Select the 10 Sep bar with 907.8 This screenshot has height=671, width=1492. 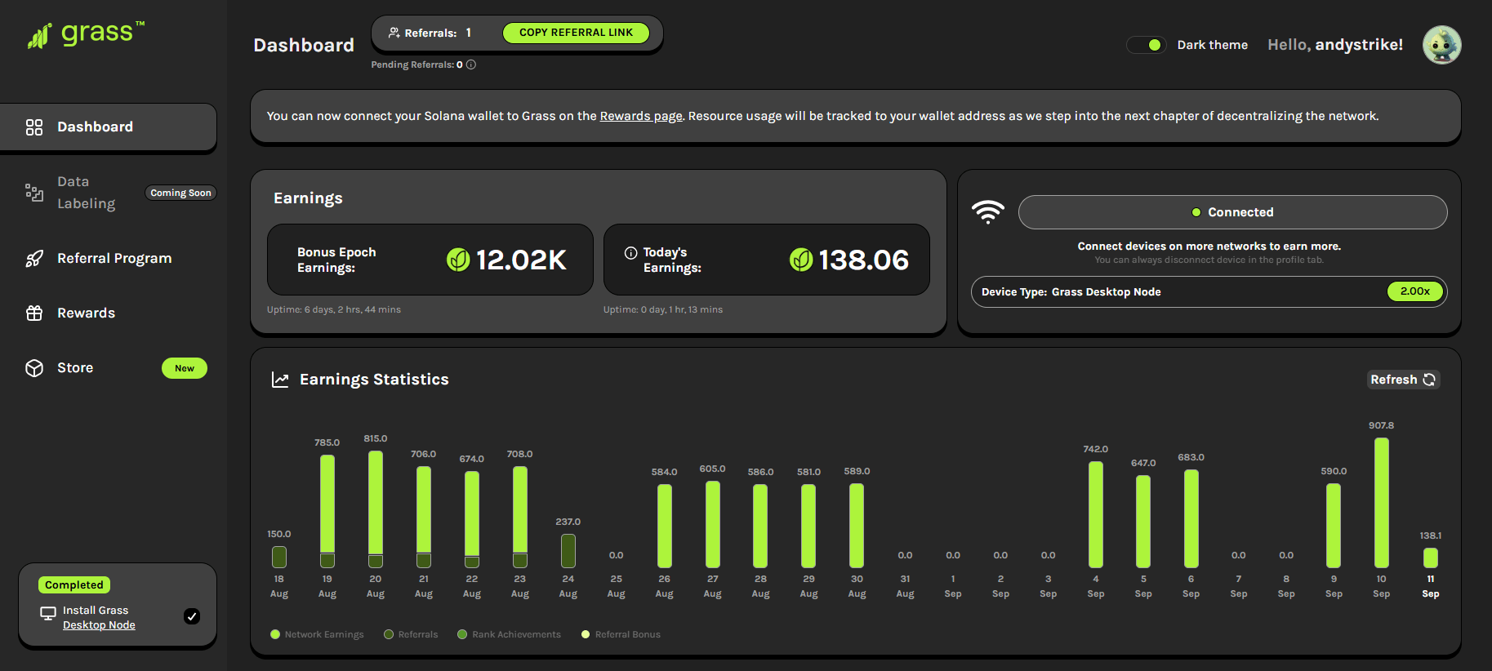(x=1381, y=503)
